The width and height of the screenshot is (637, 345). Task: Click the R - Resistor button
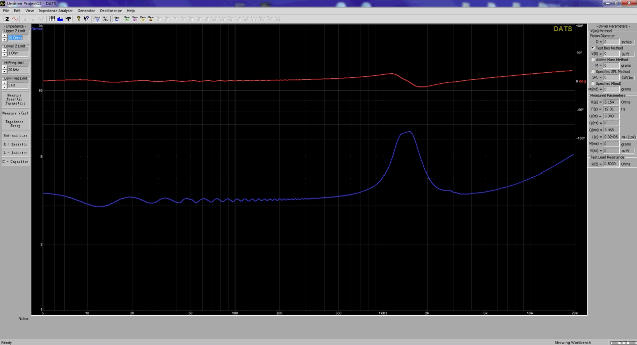[x=15, y=144]
